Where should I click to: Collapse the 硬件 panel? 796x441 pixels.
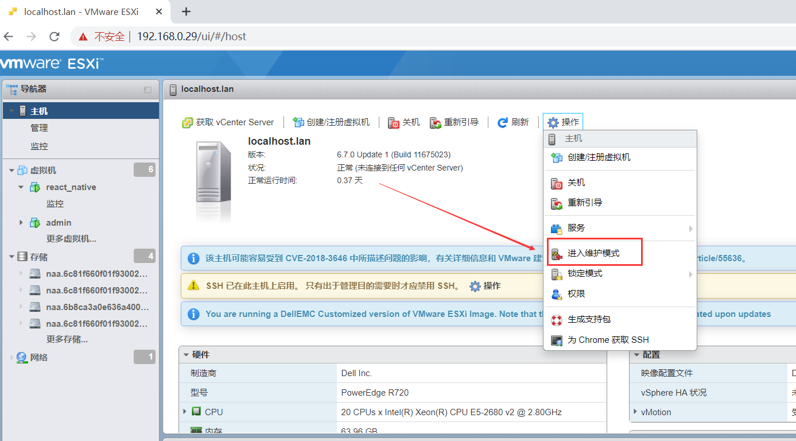coord(185,354)
